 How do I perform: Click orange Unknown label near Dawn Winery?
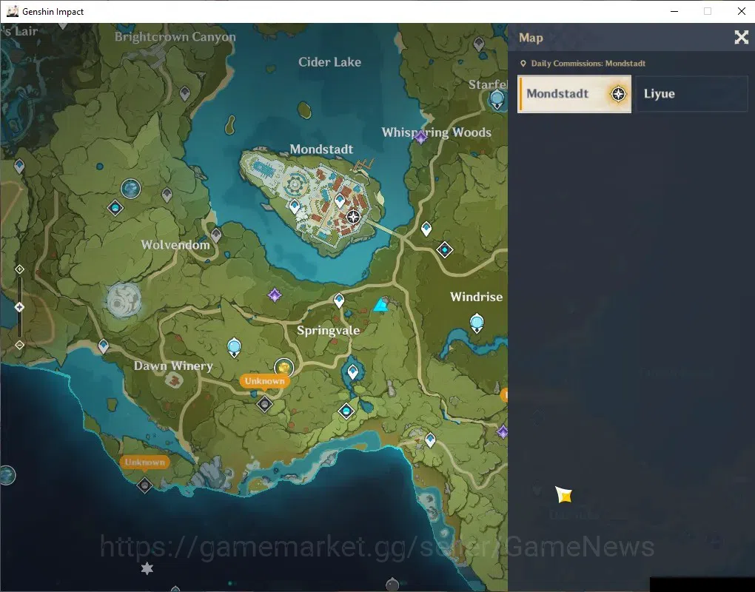pos(264,381)
